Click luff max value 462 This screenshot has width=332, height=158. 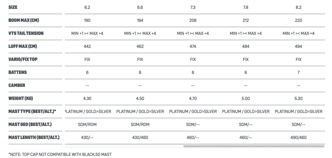pos(140,46)
